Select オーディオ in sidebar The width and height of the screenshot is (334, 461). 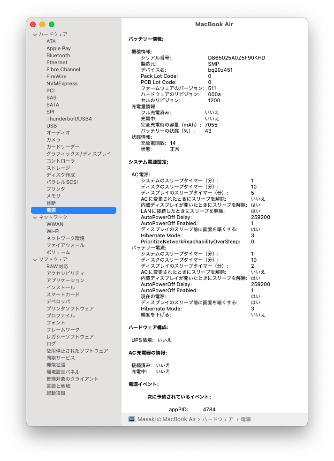[58, 133]
